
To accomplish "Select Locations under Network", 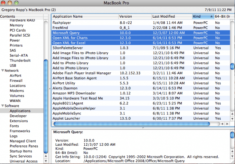I will coord(18,85).
